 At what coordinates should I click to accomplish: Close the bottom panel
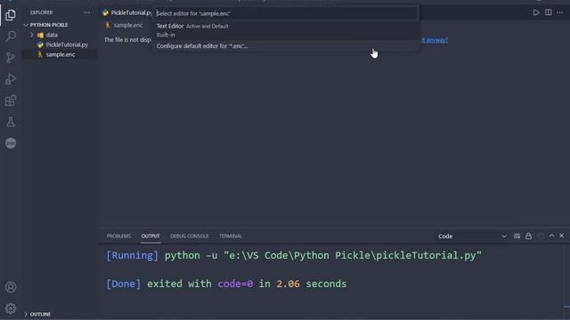[562, 236]
